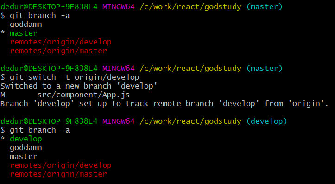This screenshot has height=184, width=335.
Task: Click first 'remotes/origin/develop' red entry
Action: tap(61, 42)
